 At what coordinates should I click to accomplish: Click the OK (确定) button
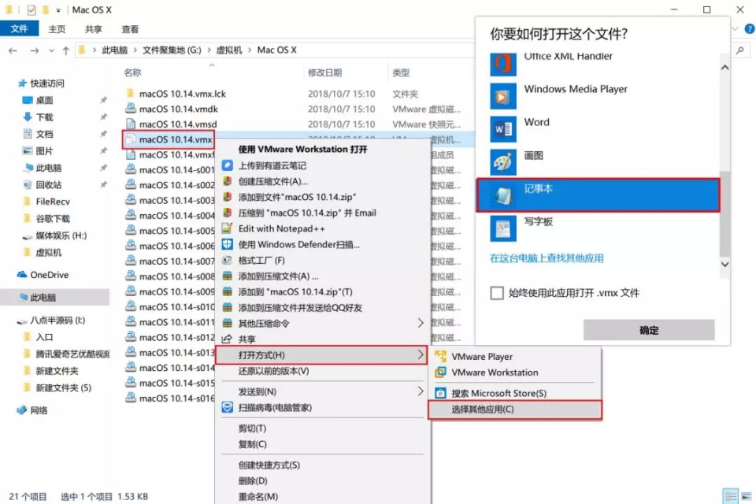pos(648,331)
